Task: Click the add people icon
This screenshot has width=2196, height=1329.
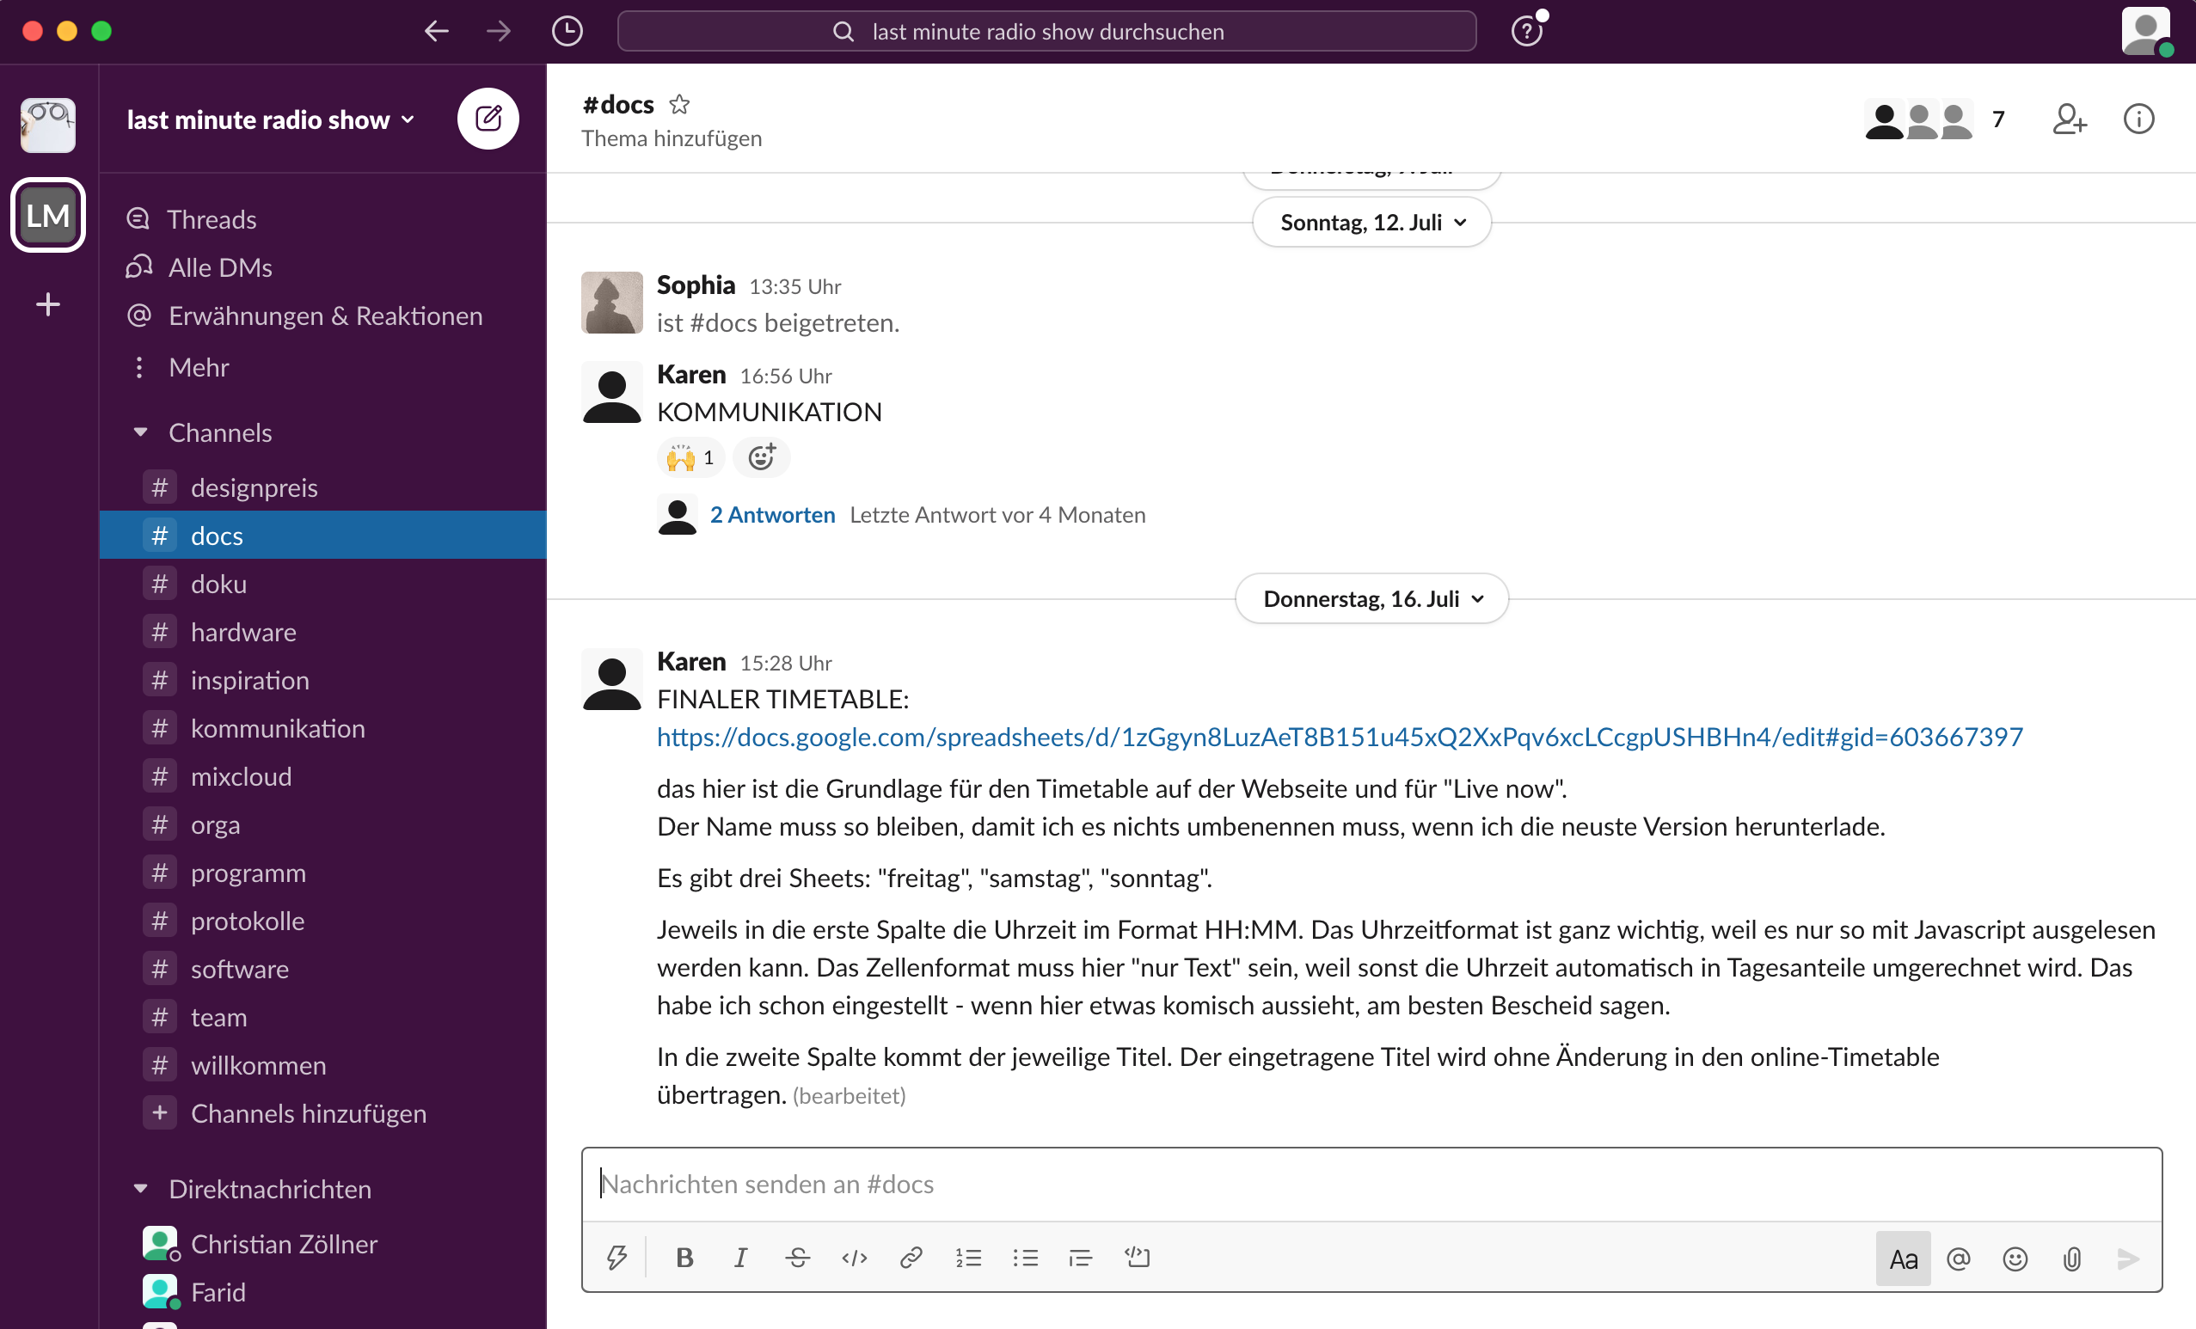Action: (x=2068, y=119)
